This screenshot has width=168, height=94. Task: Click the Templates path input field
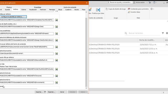27,20
